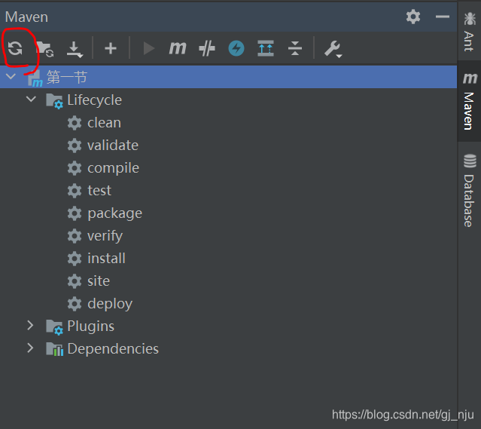Image resolution: width=481 pixels, height=429 pixels.
Task: Add Maven project with plus icon
Action: click(111, 48)
